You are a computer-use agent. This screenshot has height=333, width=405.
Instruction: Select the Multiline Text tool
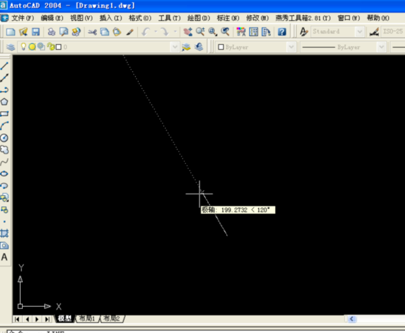tap(5, 257)
